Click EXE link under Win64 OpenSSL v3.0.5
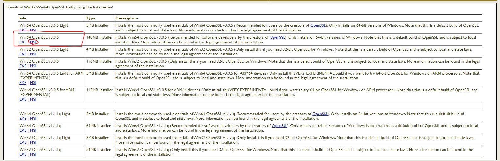The image size is (500, 161). pos(23,42)
